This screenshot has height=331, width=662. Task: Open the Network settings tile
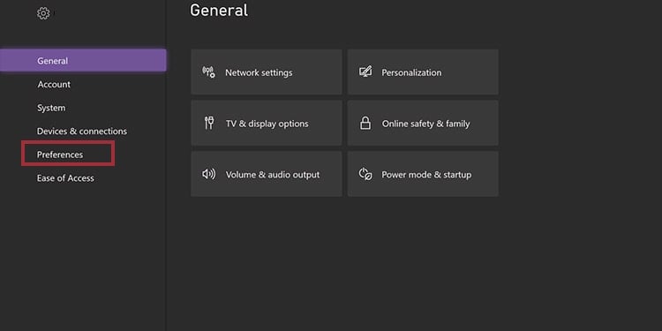coord(267,71)
